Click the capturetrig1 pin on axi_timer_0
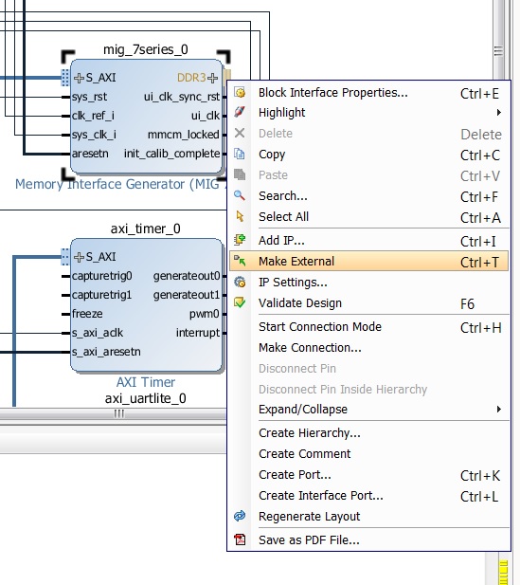 pyautogui.click(x=101, y=295)
